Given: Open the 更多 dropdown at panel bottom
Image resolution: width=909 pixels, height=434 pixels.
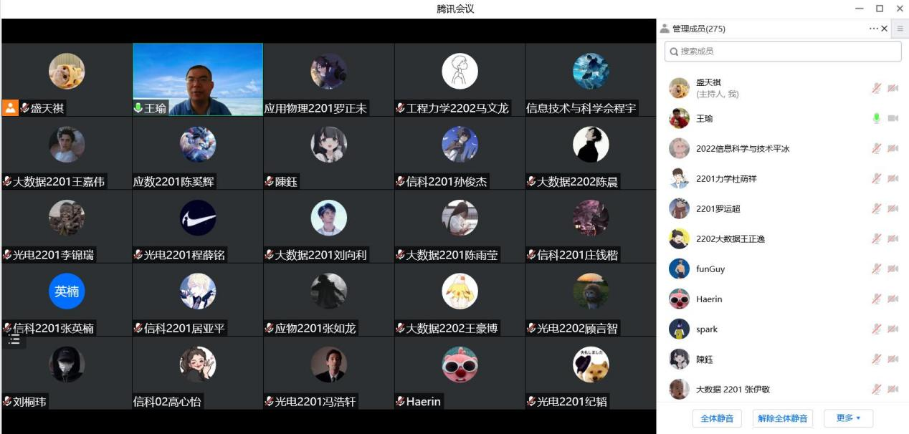Looking at the screenshot, I should [x=849, y=418].
